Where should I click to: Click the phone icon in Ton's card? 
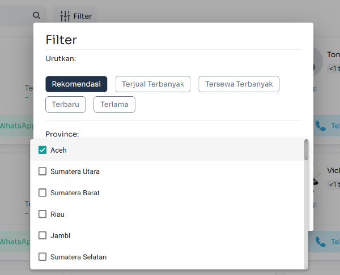321,126
